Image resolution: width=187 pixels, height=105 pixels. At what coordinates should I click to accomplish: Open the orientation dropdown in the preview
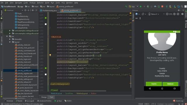pos(144,14)
